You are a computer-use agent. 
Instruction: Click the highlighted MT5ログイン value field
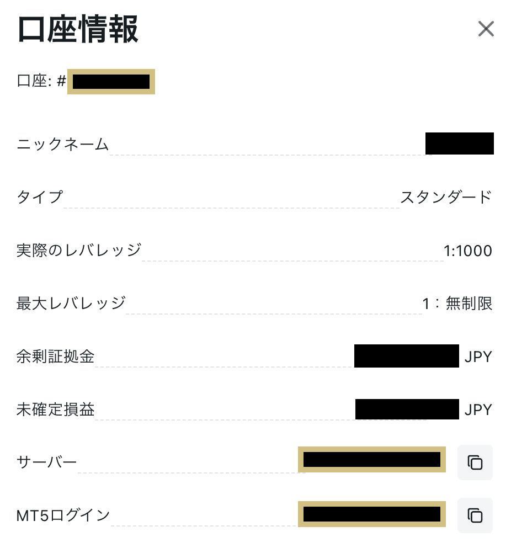pos(371,514)
